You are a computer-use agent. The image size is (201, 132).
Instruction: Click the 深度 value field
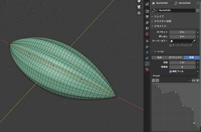point(182,63)
